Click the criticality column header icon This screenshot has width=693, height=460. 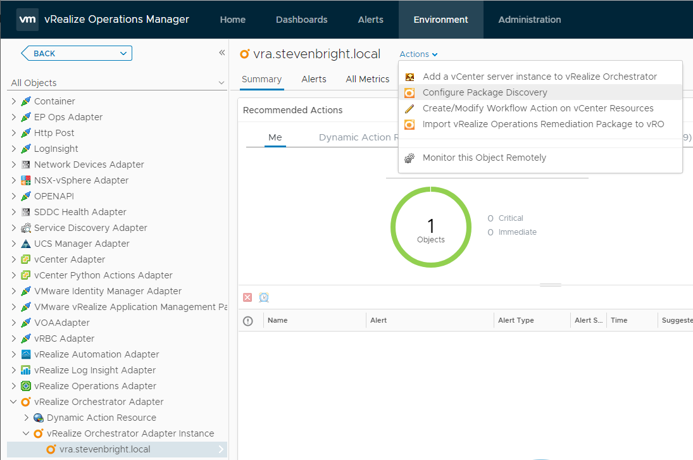click(x=248, y=321)
